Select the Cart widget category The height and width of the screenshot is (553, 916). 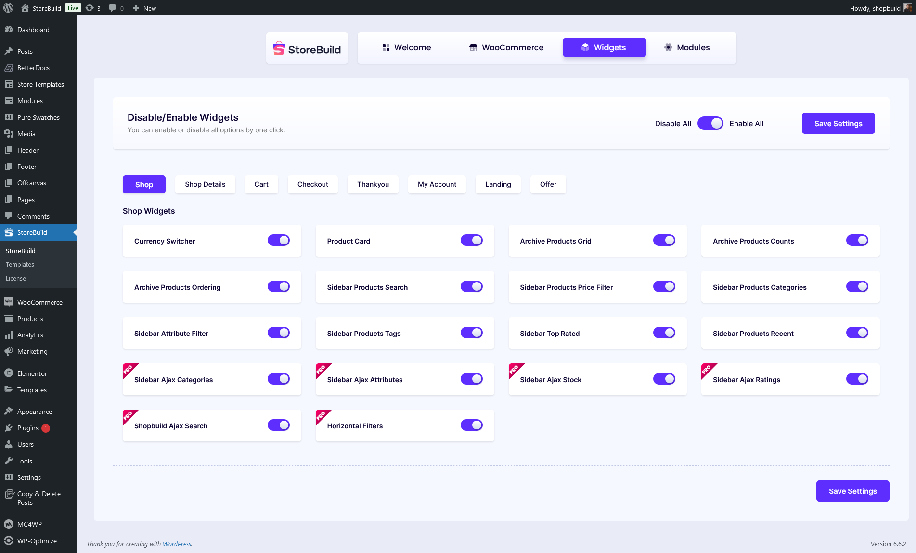point(261,184)
